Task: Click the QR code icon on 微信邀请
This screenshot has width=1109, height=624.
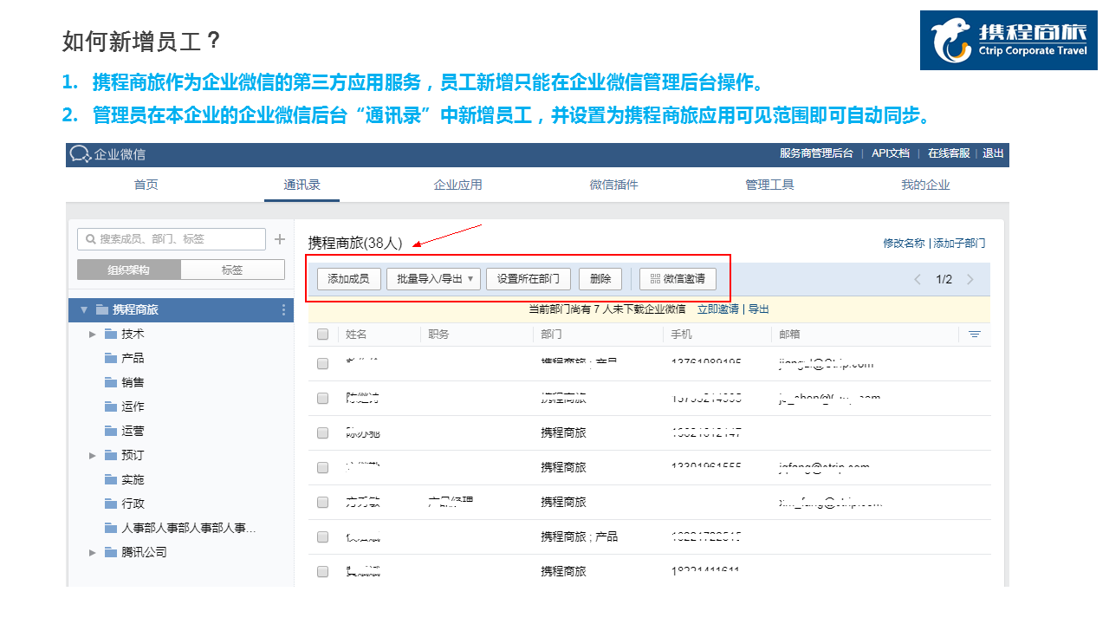Action: [x=656, y=279]
